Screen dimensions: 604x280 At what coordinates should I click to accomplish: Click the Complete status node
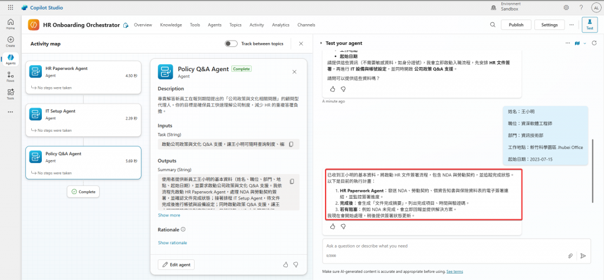click(x=83, y=192)
